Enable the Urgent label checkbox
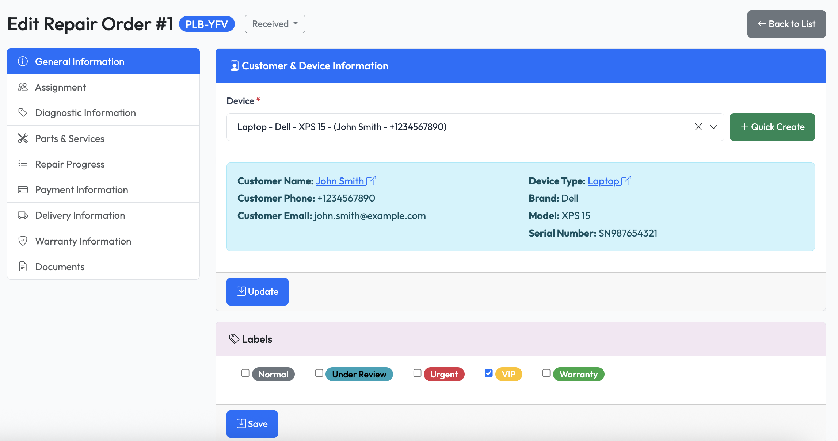838x441 pixels. point(417,373)
